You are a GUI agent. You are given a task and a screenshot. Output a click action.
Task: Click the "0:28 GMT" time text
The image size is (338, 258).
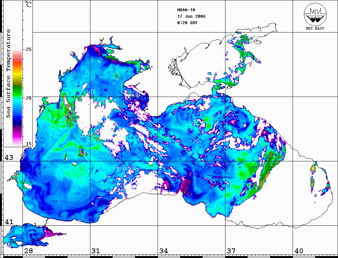tap(187, 23)
